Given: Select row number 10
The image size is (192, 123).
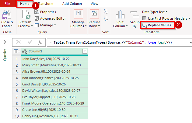Looking at the screenshot, I should tap(17, 116).
